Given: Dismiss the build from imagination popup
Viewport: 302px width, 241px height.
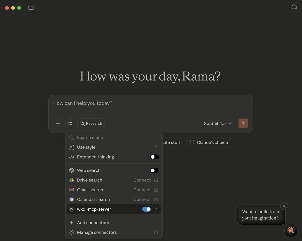Looking at the screenshot, I should (284, 206).
